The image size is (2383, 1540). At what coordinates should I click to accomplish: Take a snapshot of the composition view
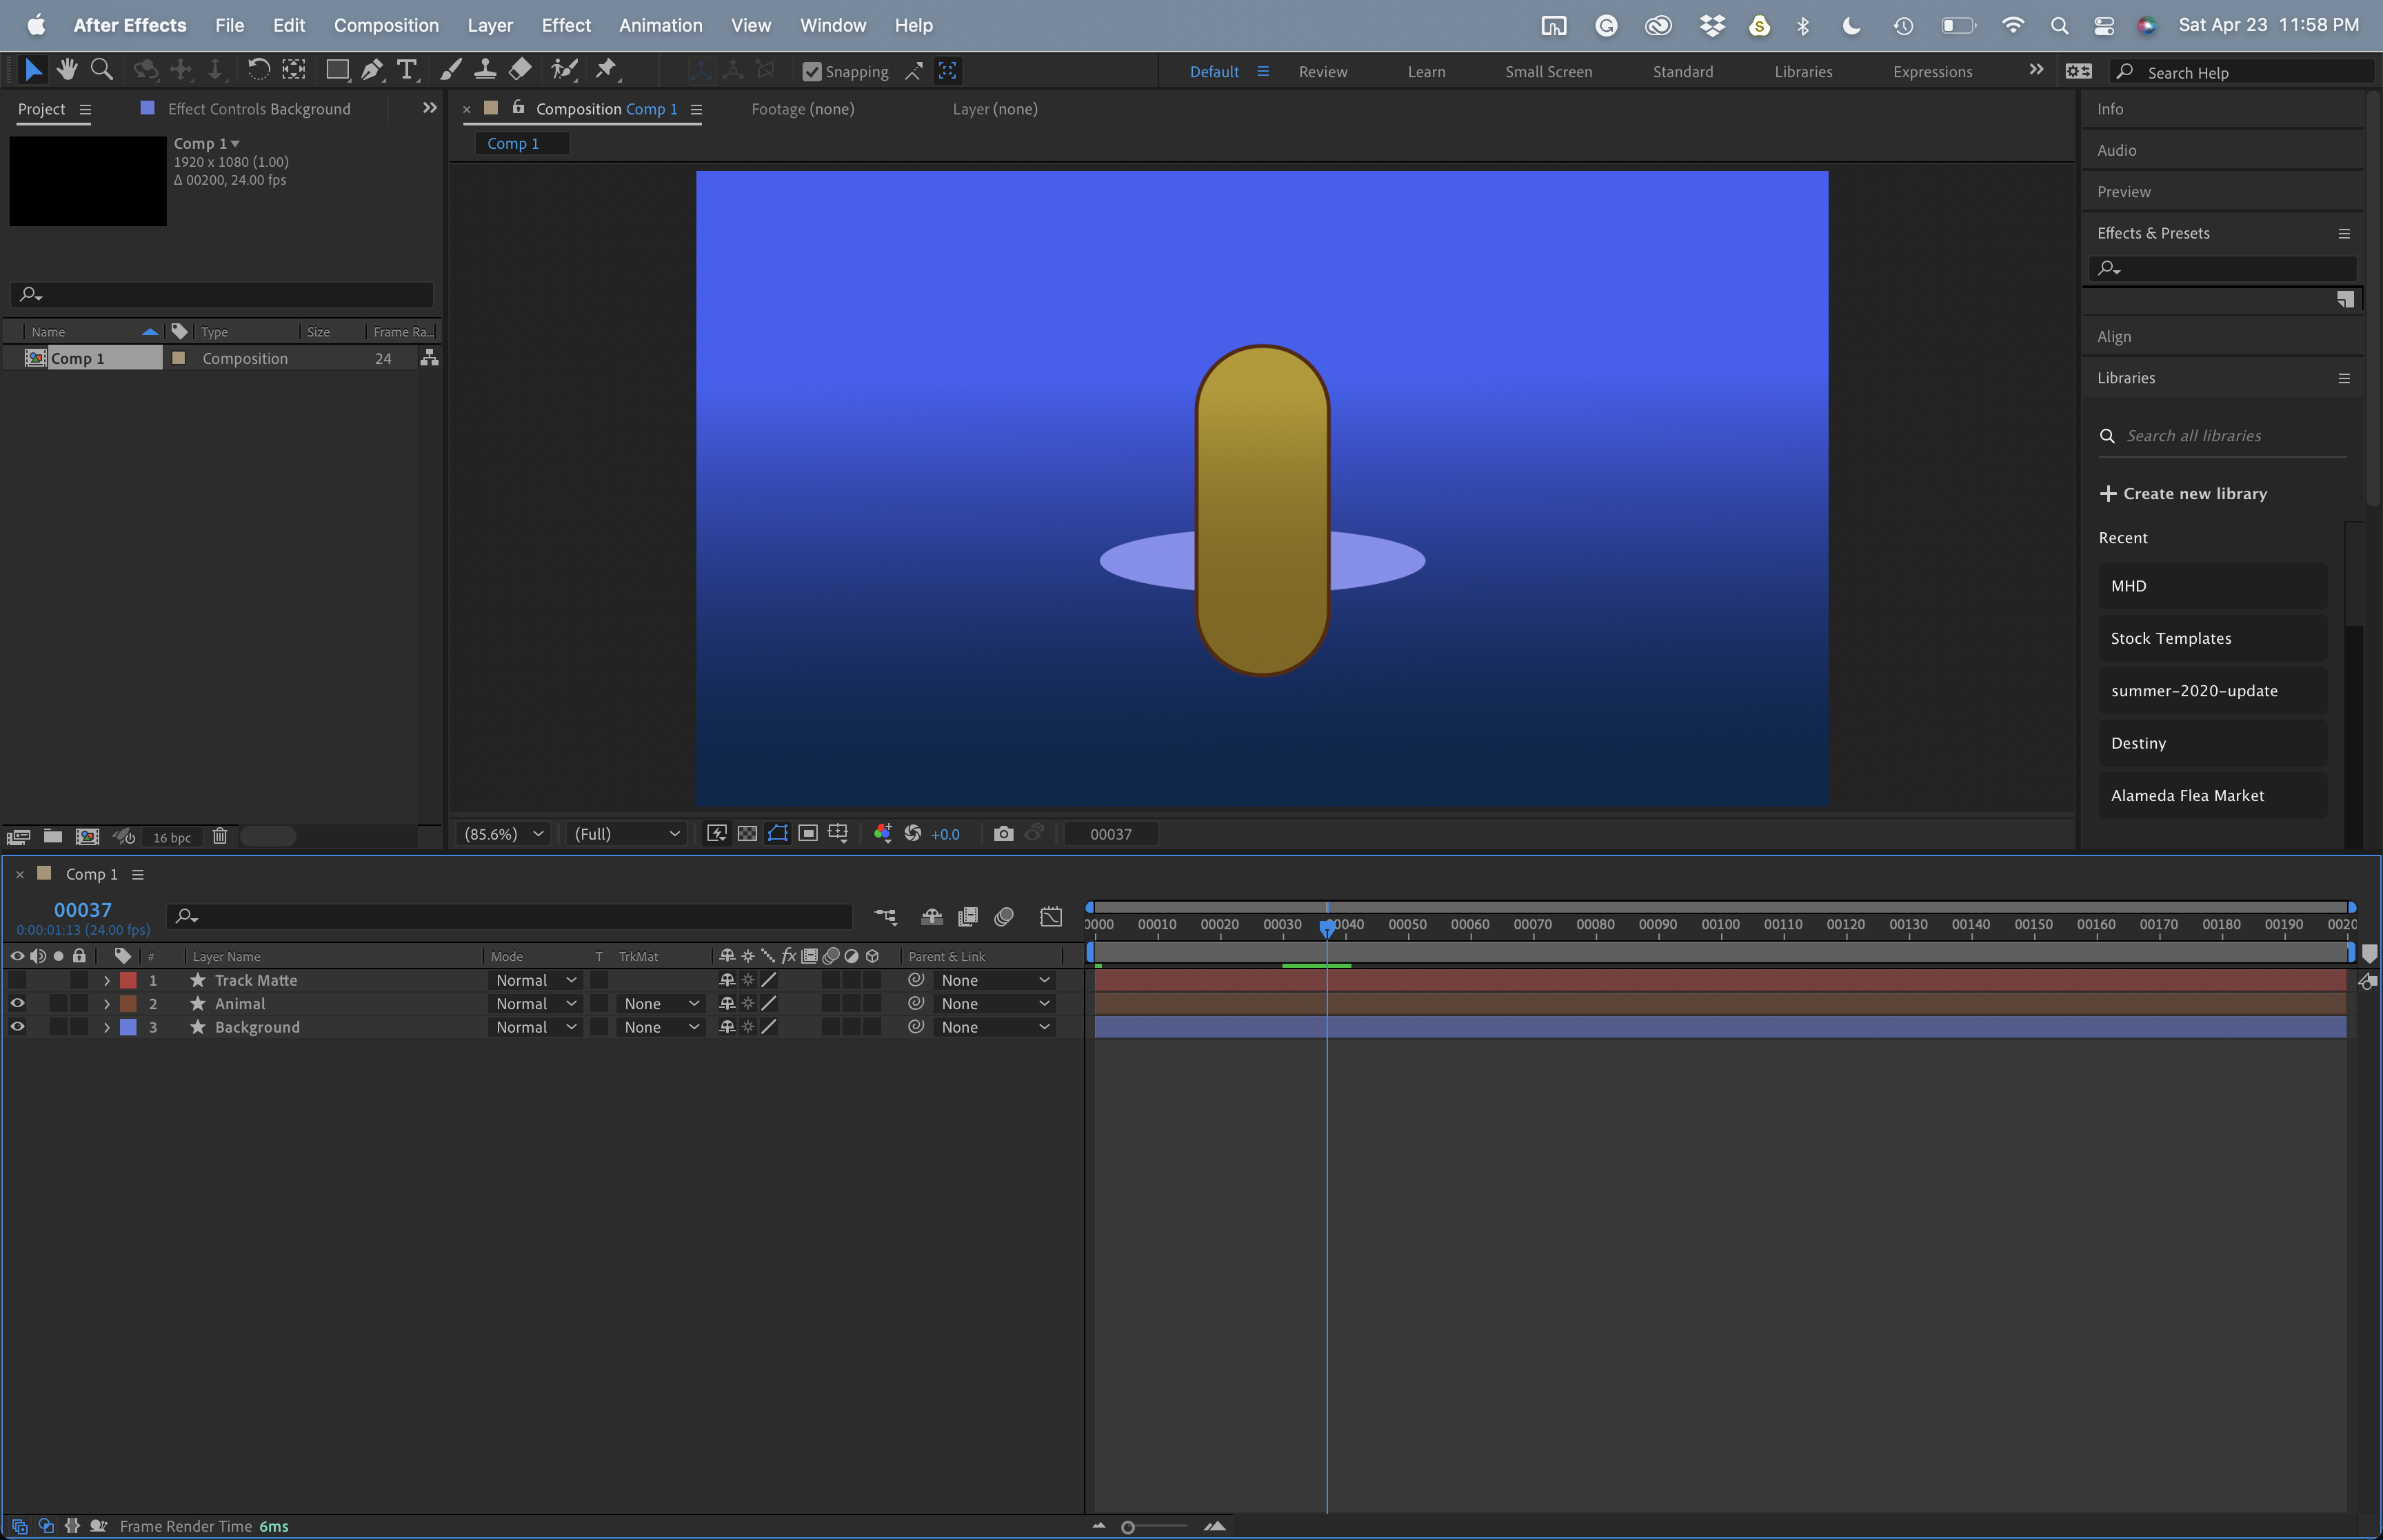pos(1003,833)
